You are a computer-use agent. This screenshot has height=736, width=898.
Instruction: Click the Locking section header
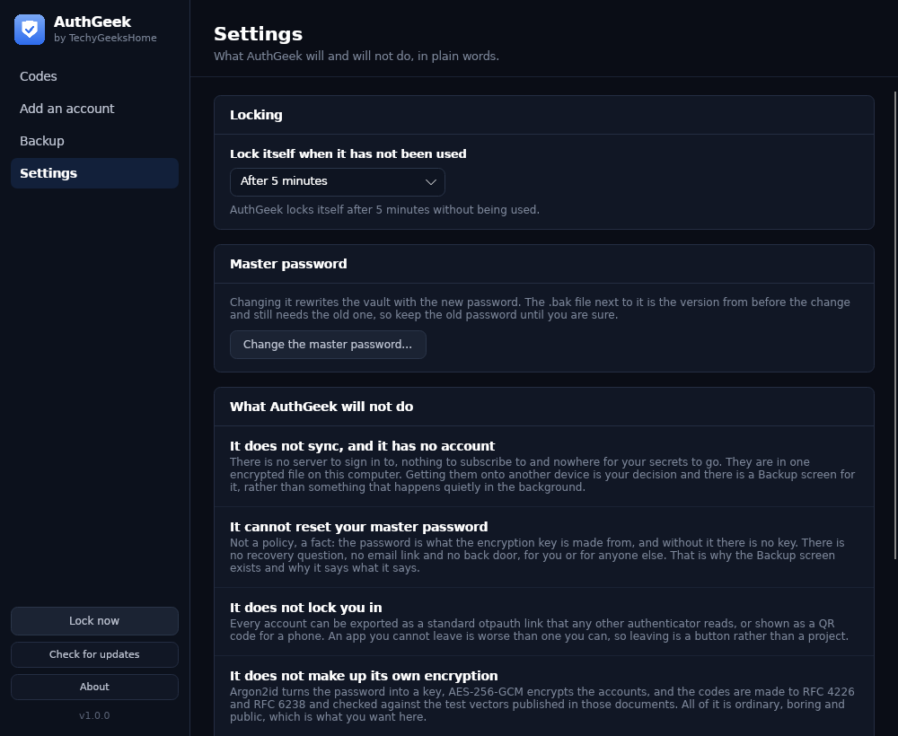256,115
